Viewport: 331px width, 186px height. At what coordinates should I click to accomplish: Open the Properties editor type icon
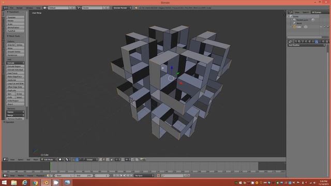[290, 41]
